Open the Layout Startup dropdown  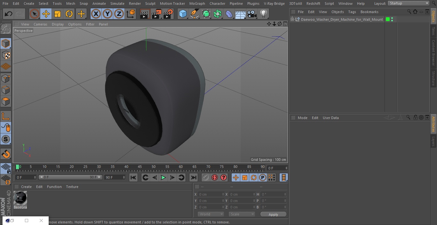[x=409, y=3]
